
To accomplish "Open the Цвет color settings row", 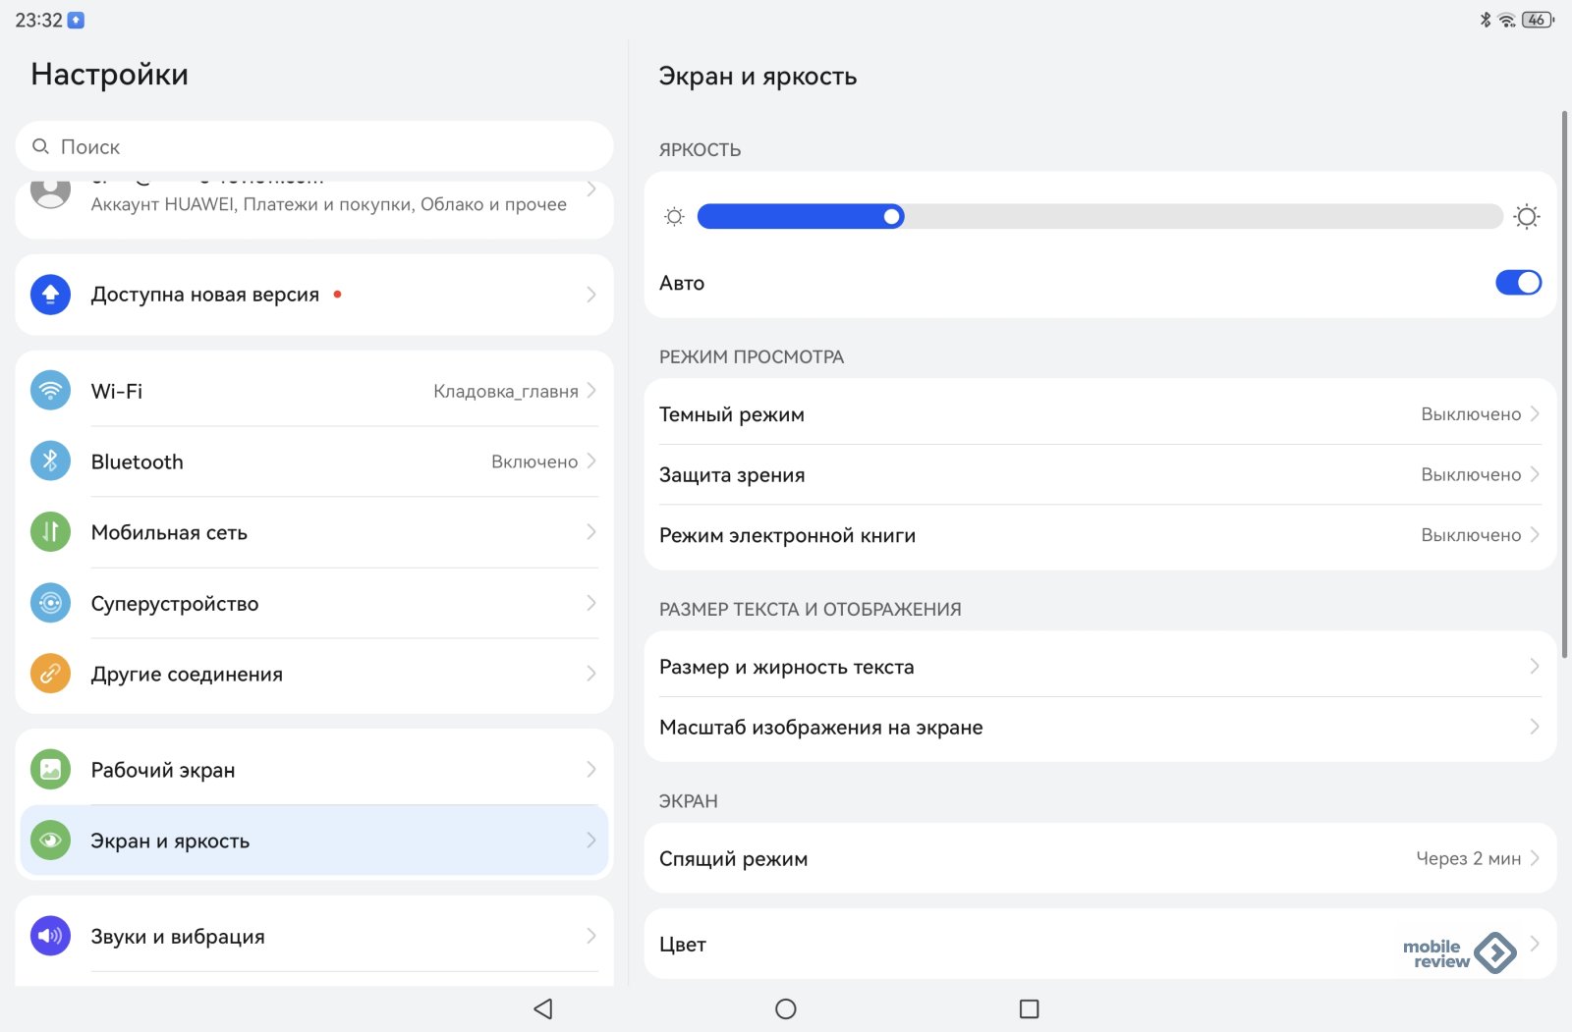I will point(1022,945).
